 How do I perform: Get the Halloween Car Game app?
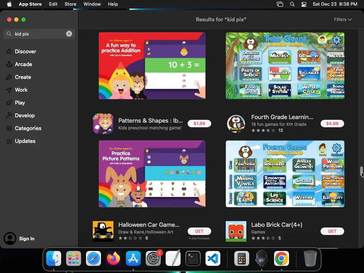point(199,231)
